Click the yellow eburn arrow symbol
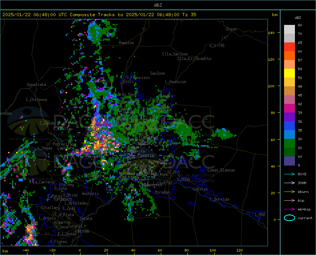 pos(289,192)
